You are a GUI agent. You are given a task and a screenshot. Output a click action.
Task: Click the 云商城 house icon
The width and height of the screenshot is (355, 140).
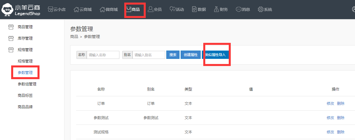[76, 9]
